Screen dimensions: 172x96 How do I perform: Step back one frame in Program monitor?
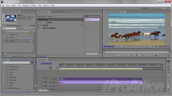131,55
